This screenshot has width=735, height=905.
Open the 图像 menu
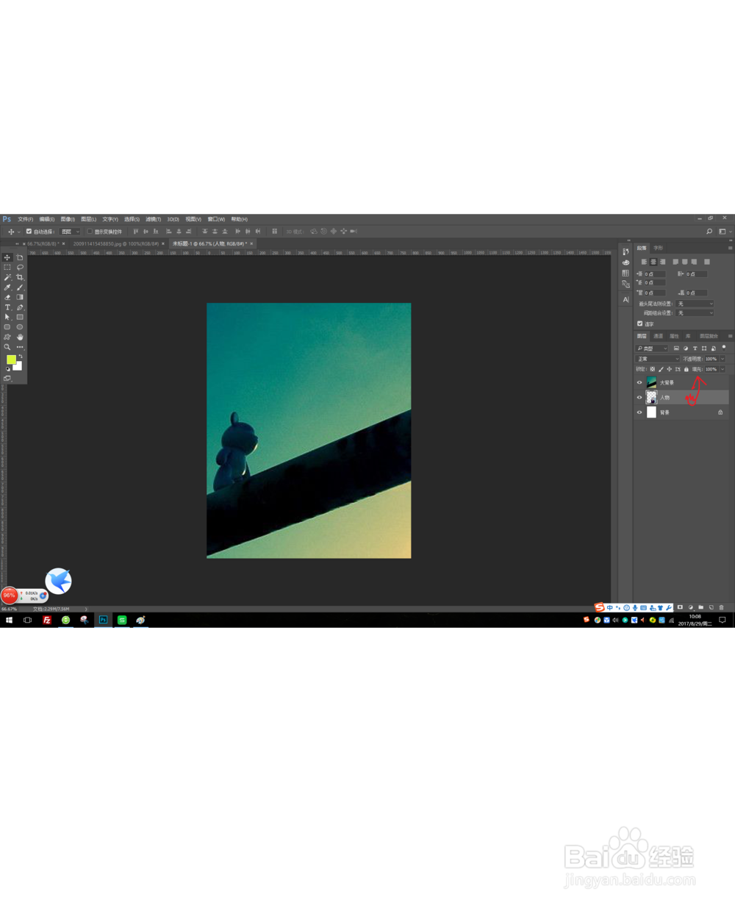pos(68,219)
